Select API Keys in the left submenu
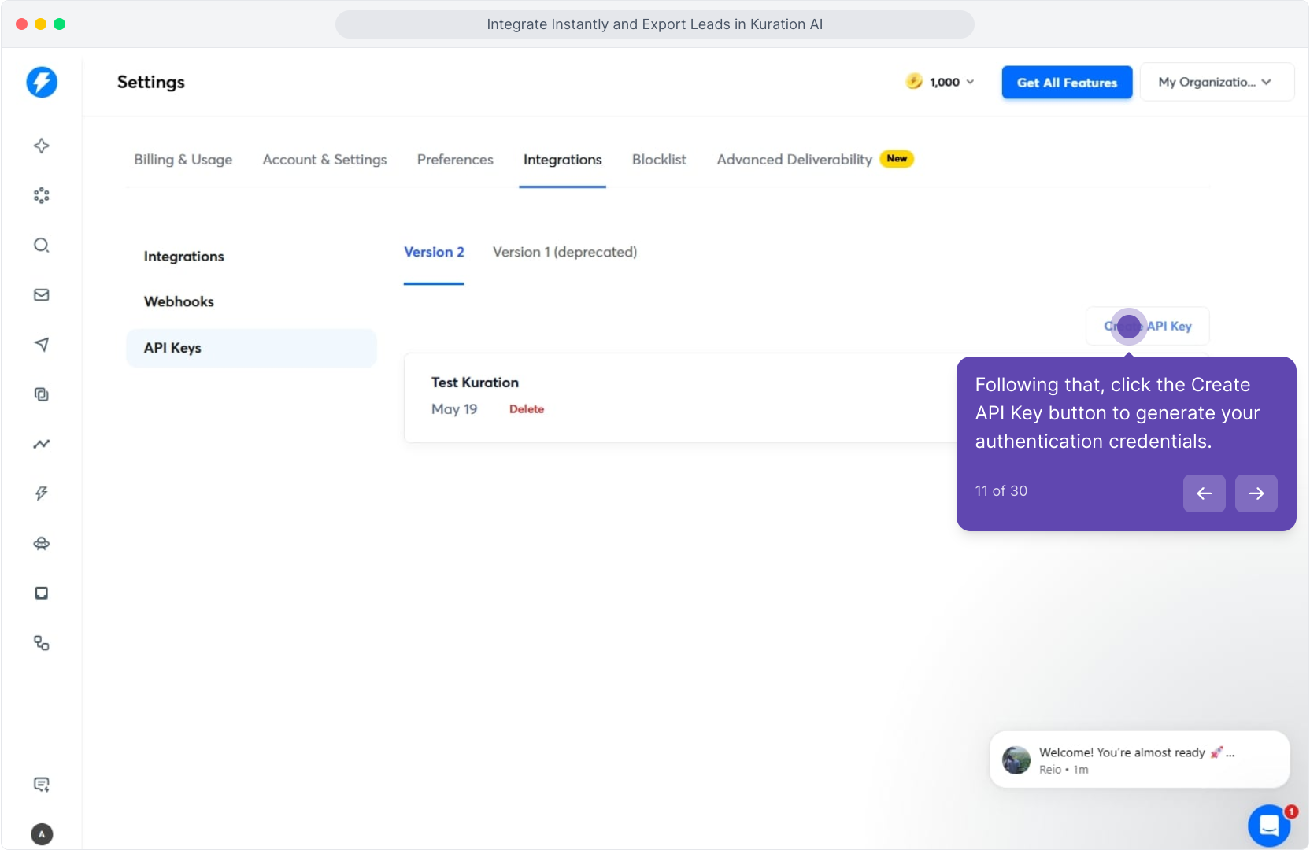1310x850 pixels. pyautogui.click(x=251, y=348)
